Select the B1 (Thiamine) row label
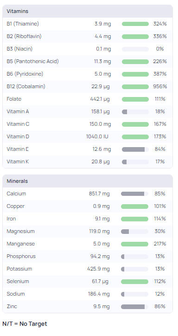The height and width of the screenshot is (336, 178). (x=23, y=24)
